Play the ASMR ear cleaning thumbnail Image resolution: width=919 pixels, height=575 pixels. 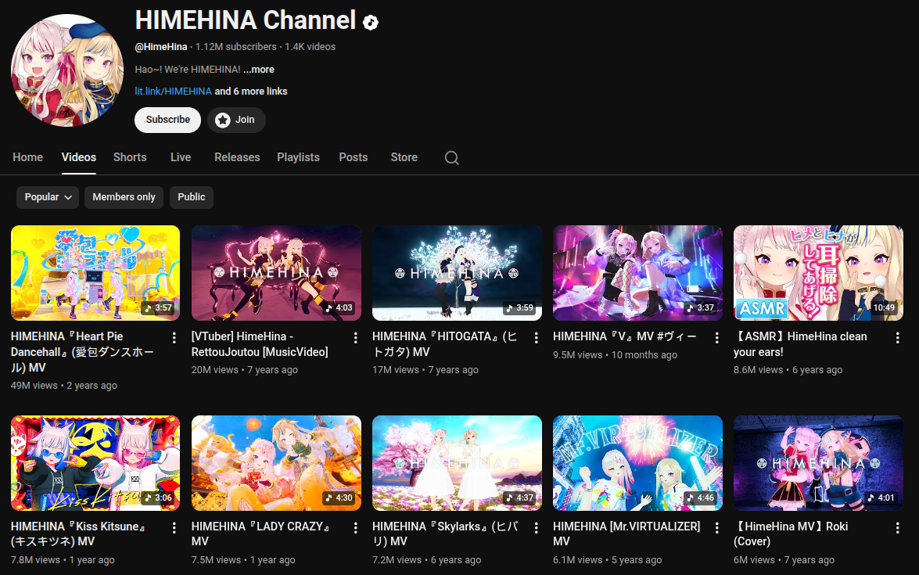[818, 273]
